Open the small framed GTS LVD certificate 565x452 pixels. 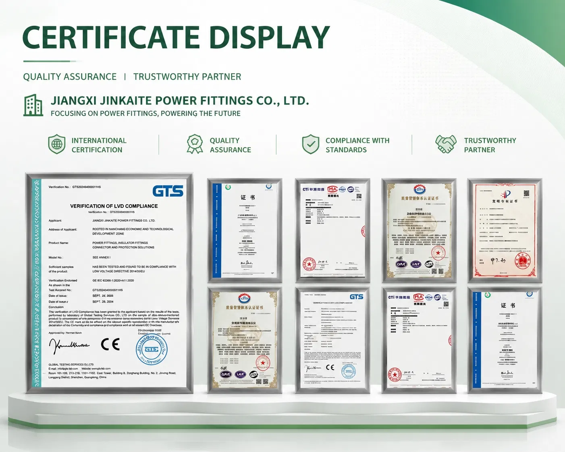(332, 340)
